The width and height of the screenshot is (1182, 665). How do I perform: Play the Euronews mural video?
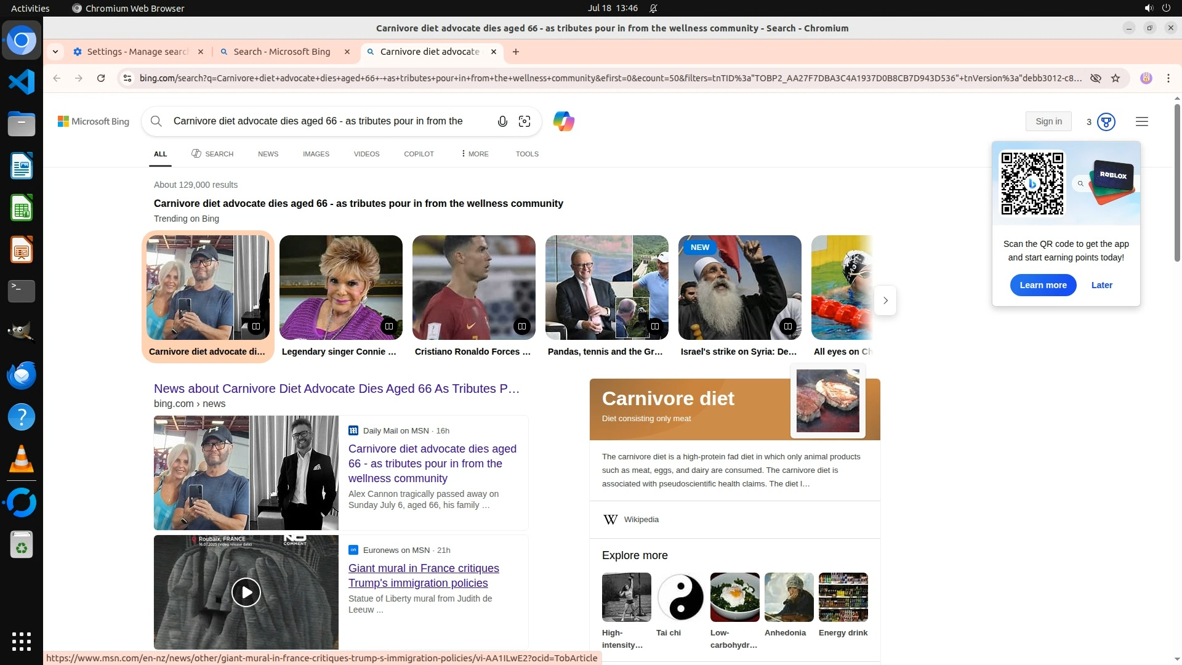coord(246,592)
